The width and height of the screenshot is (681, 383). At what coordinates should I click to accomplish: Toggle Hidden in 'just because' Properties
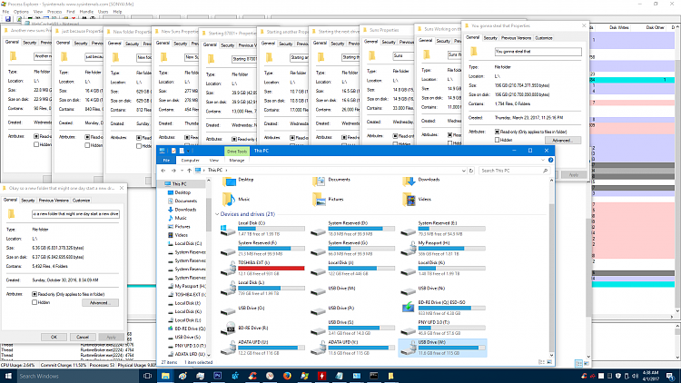tap(87, 145)
